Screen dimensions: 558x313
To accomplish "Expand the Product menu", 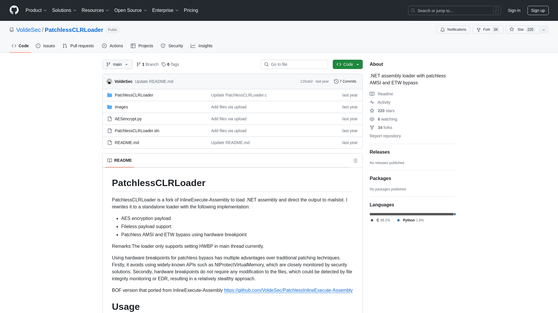I will coord(36,10).
